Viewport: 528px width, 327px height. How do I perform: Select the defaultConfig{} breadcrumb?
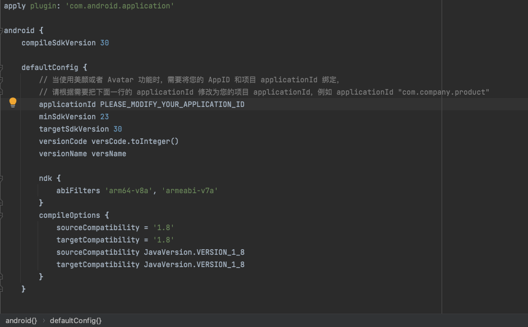[x=76, y=321]
